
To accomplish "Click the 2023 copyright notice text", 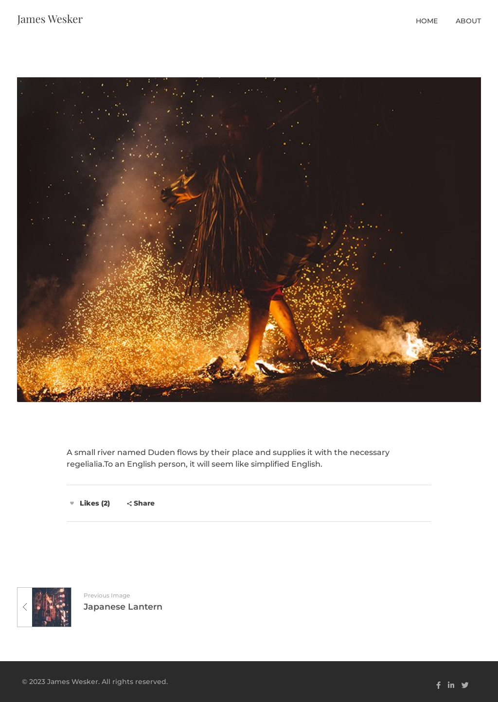I will pos(95,682).
